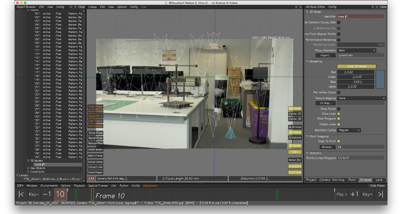Viewport: 402px width, 214px height.
Task: Toggle Full Frame display button
Action: (x=295, y=172)
